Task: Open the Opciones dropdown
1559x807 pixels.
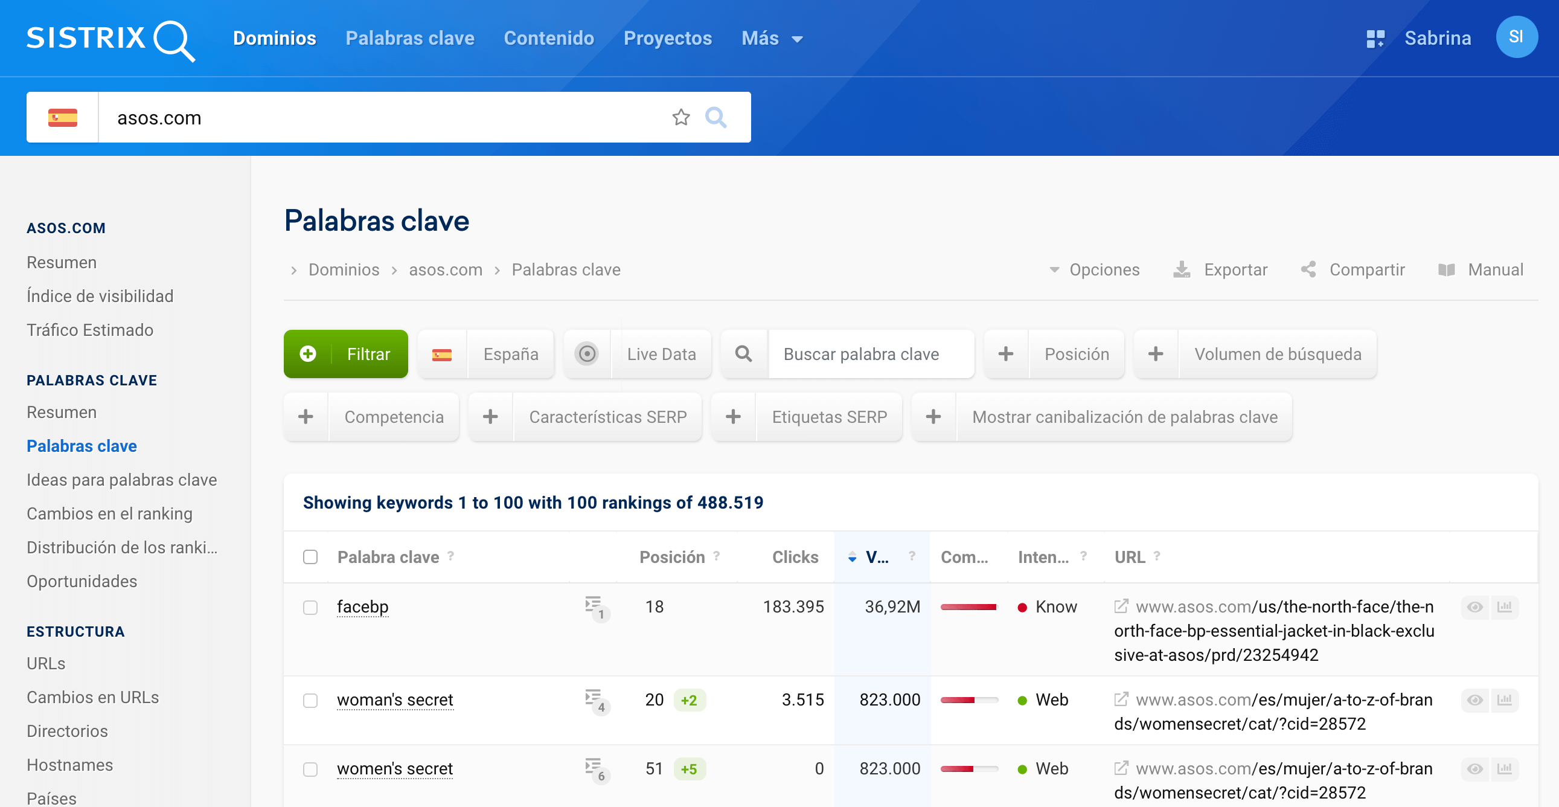Action: [1094, 269]
